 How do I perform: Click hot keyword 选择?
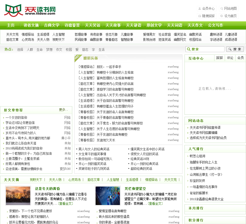point(20,50)
